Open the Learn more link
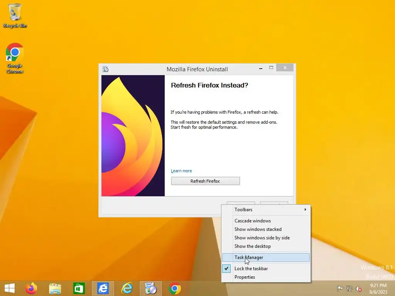Screen dimensions: 395x296 (181, 171)
